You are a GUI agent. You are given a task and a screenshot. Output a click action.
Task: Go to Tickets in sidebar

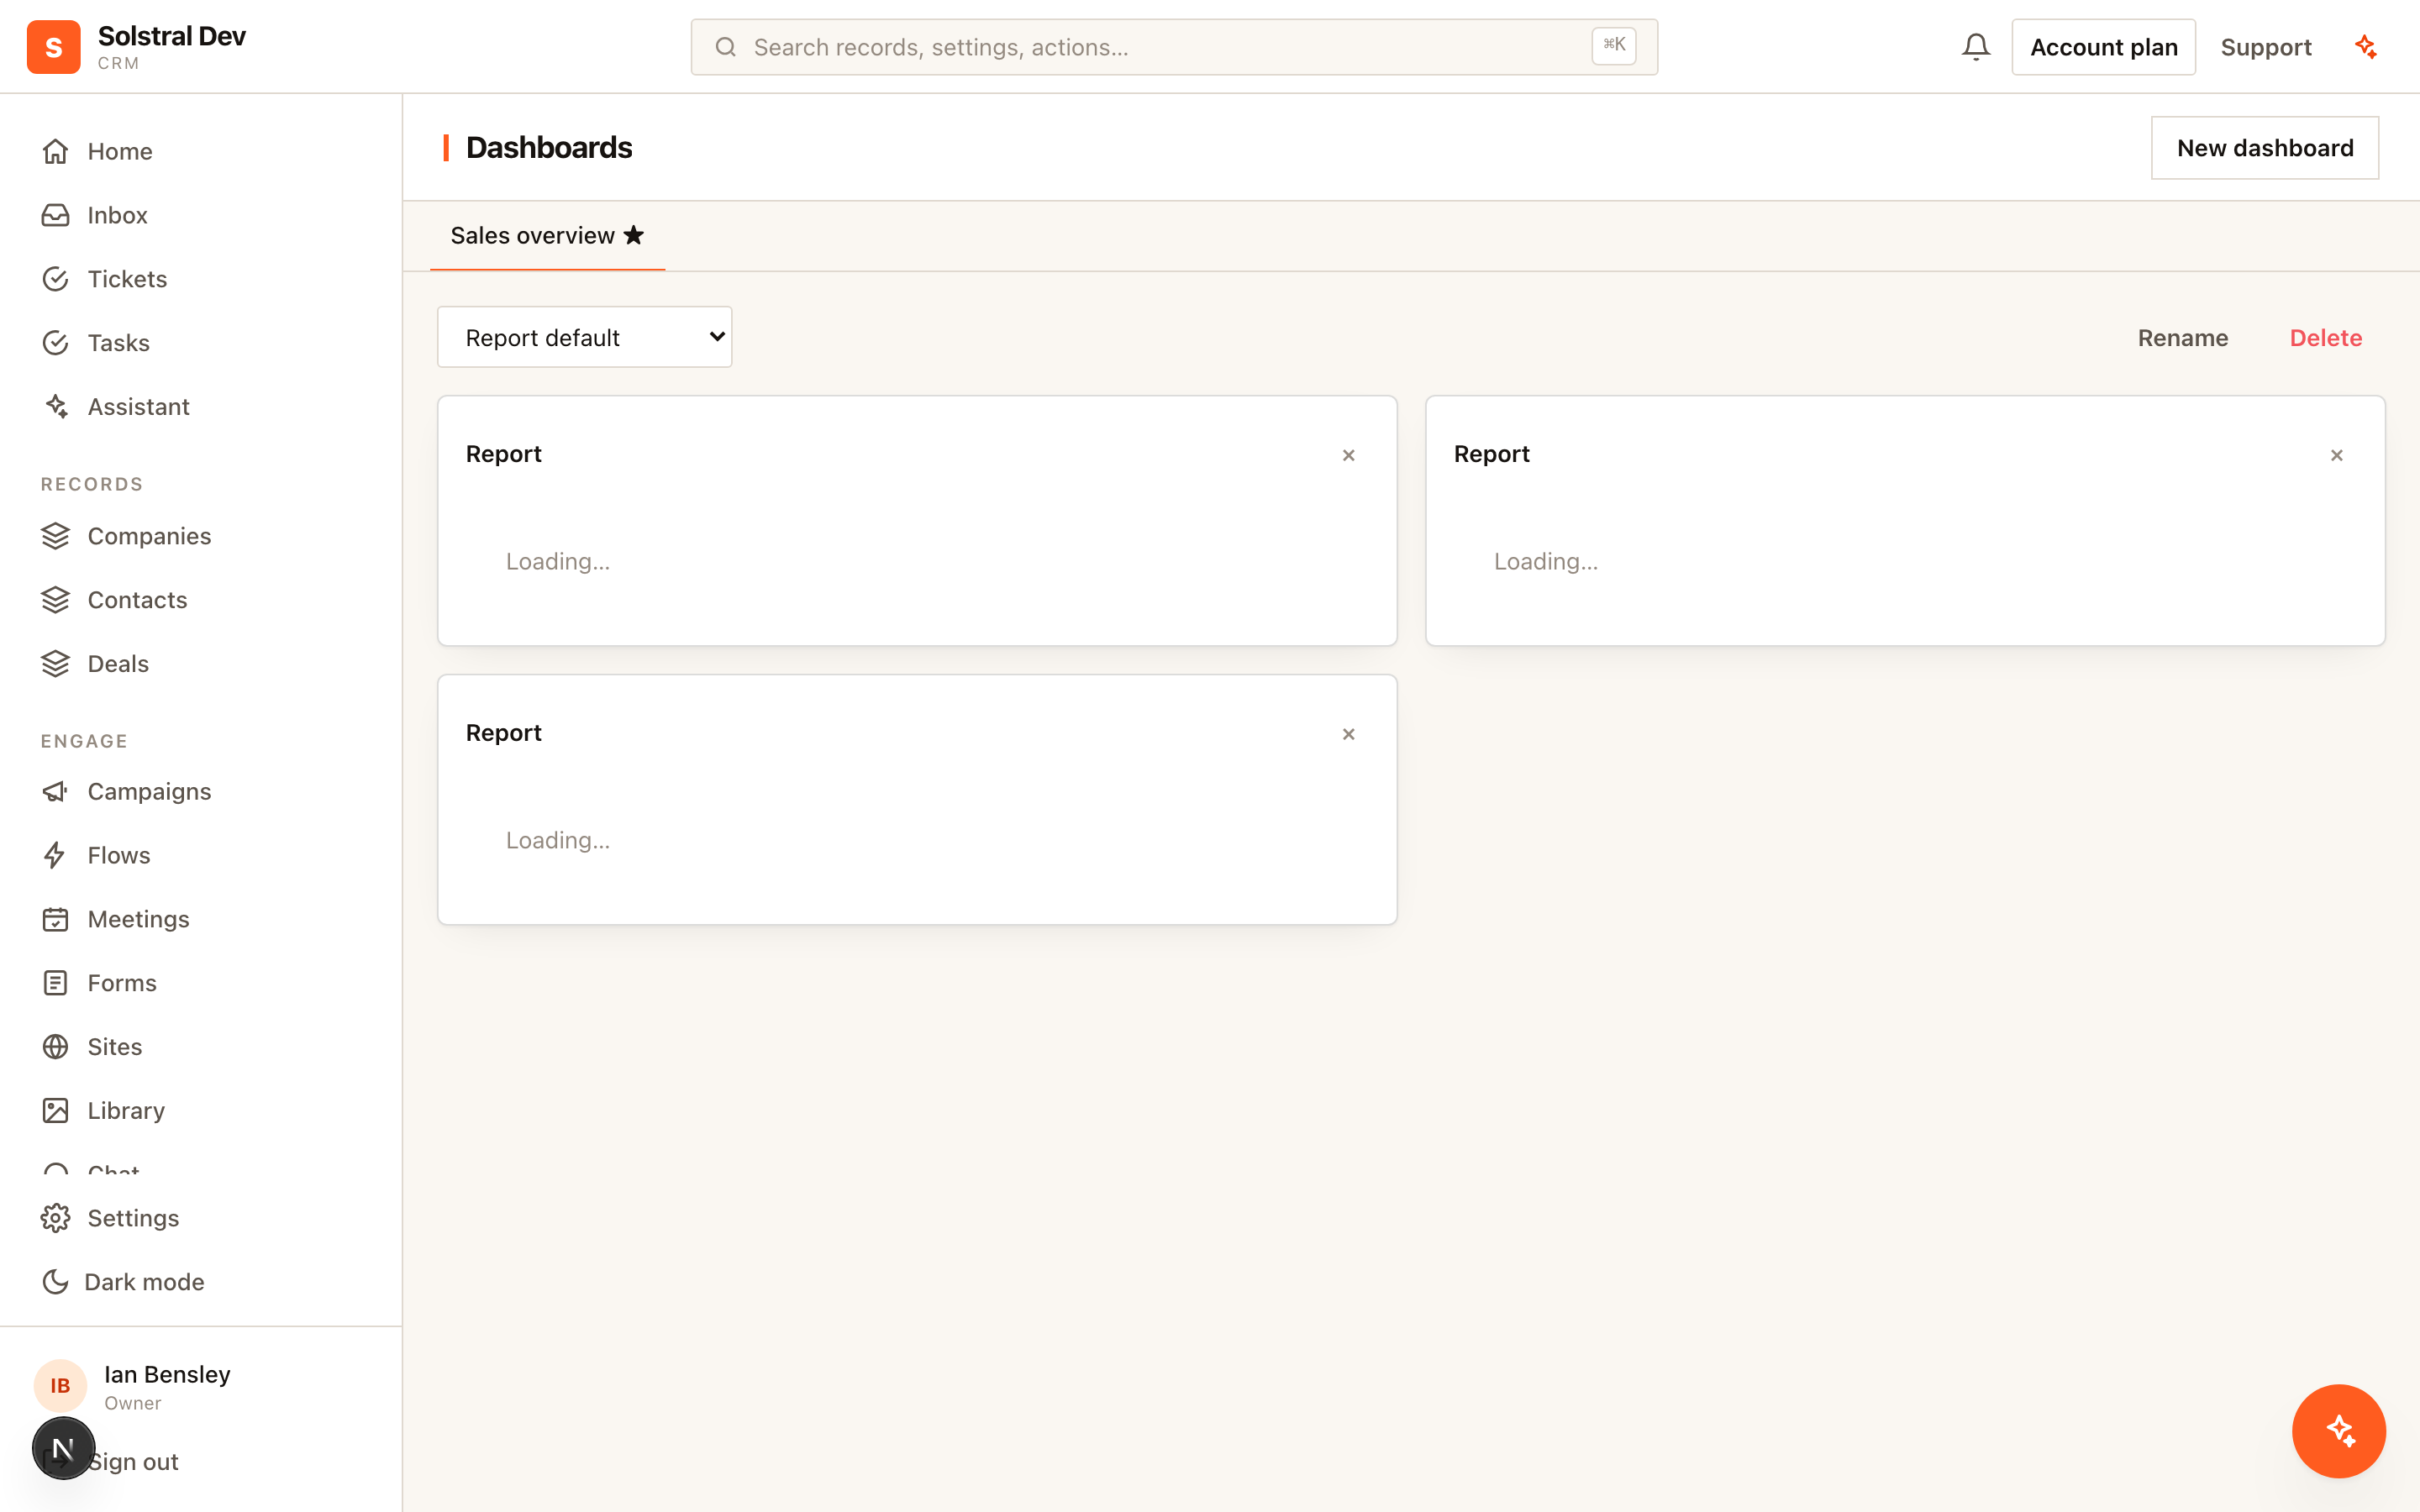pyautogui.click(x=200, y=279)
